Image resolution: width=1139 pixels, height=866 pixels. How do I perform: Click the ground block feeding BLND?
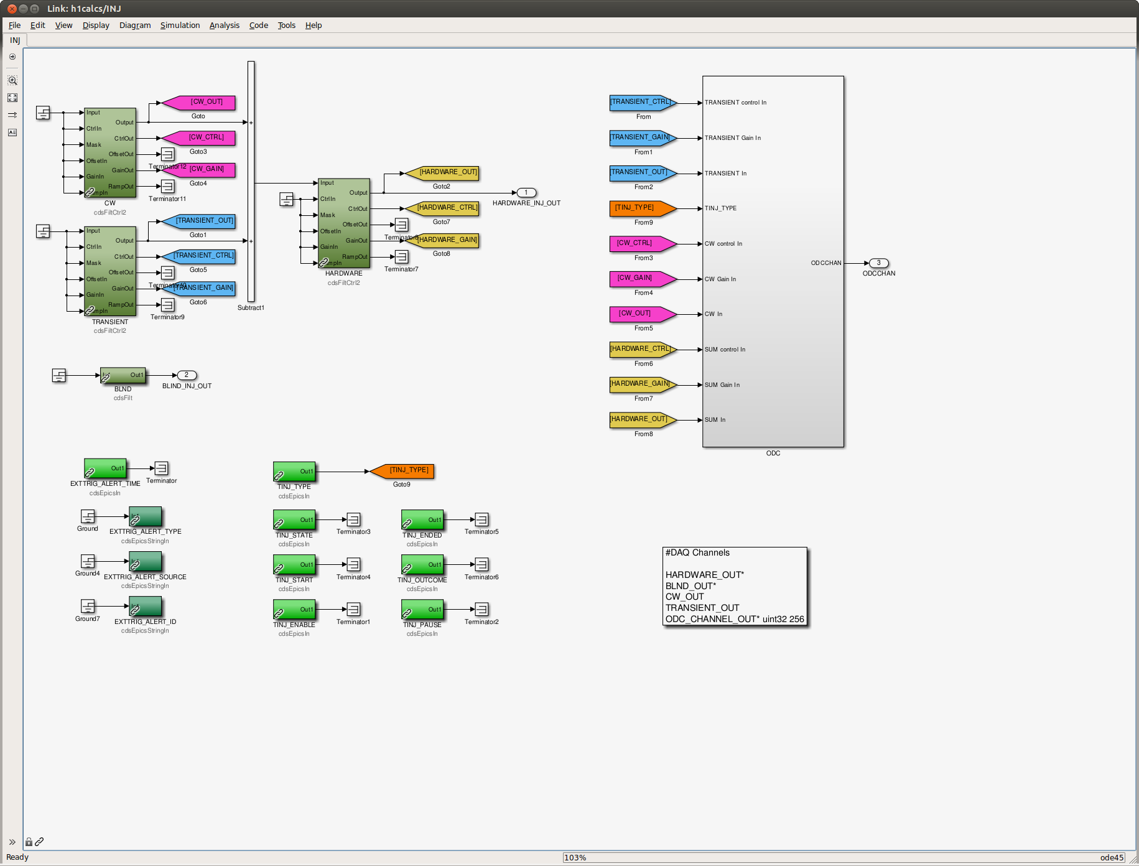tap(59, 375)
